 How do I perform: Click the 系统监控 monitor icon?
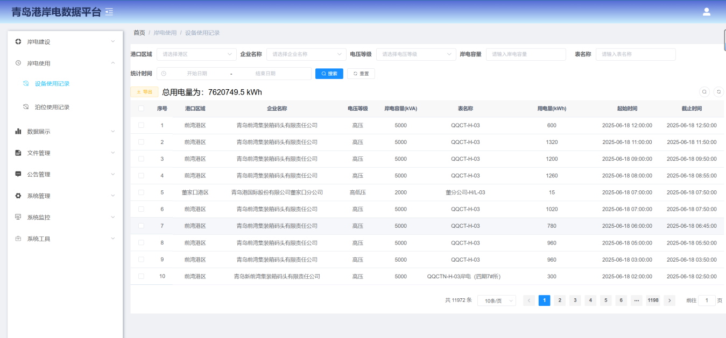[18, 217]
